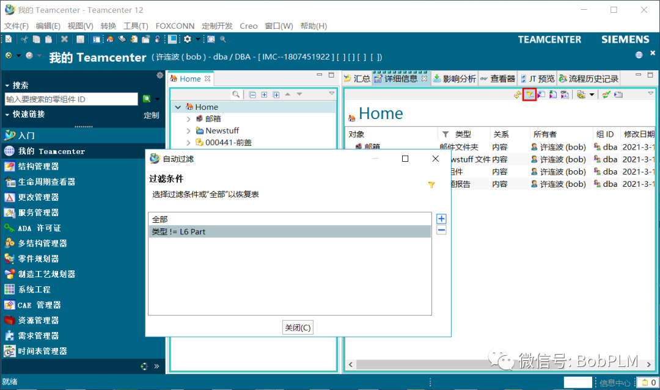Viewport: 660px width, 390px height.
Task: Click the green back navigation arrow
Action: [9, 56]
